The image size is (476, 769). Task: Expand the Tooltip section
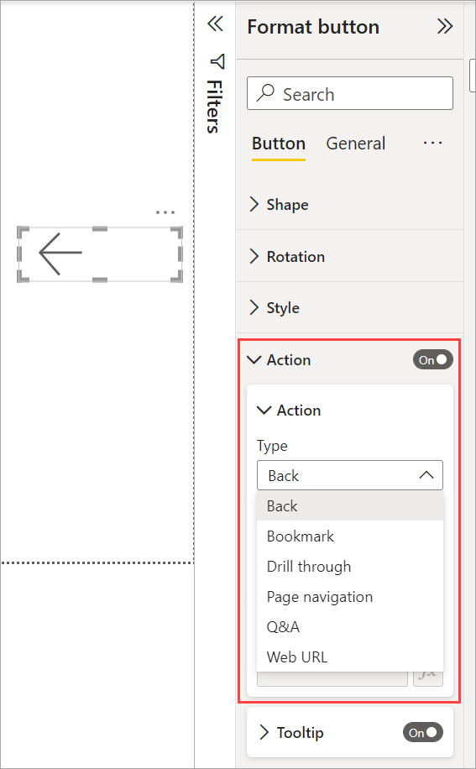264,733
